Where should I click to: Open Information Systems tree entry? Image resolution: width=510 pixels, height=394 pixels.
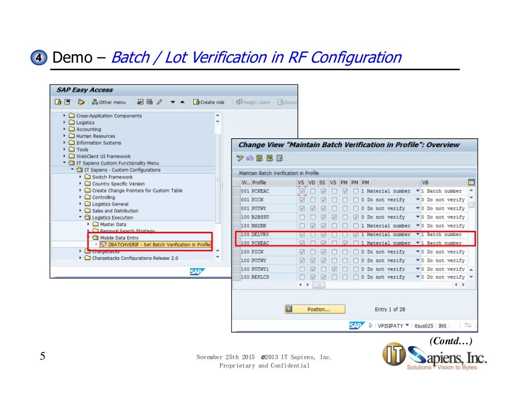coord(99,143)
